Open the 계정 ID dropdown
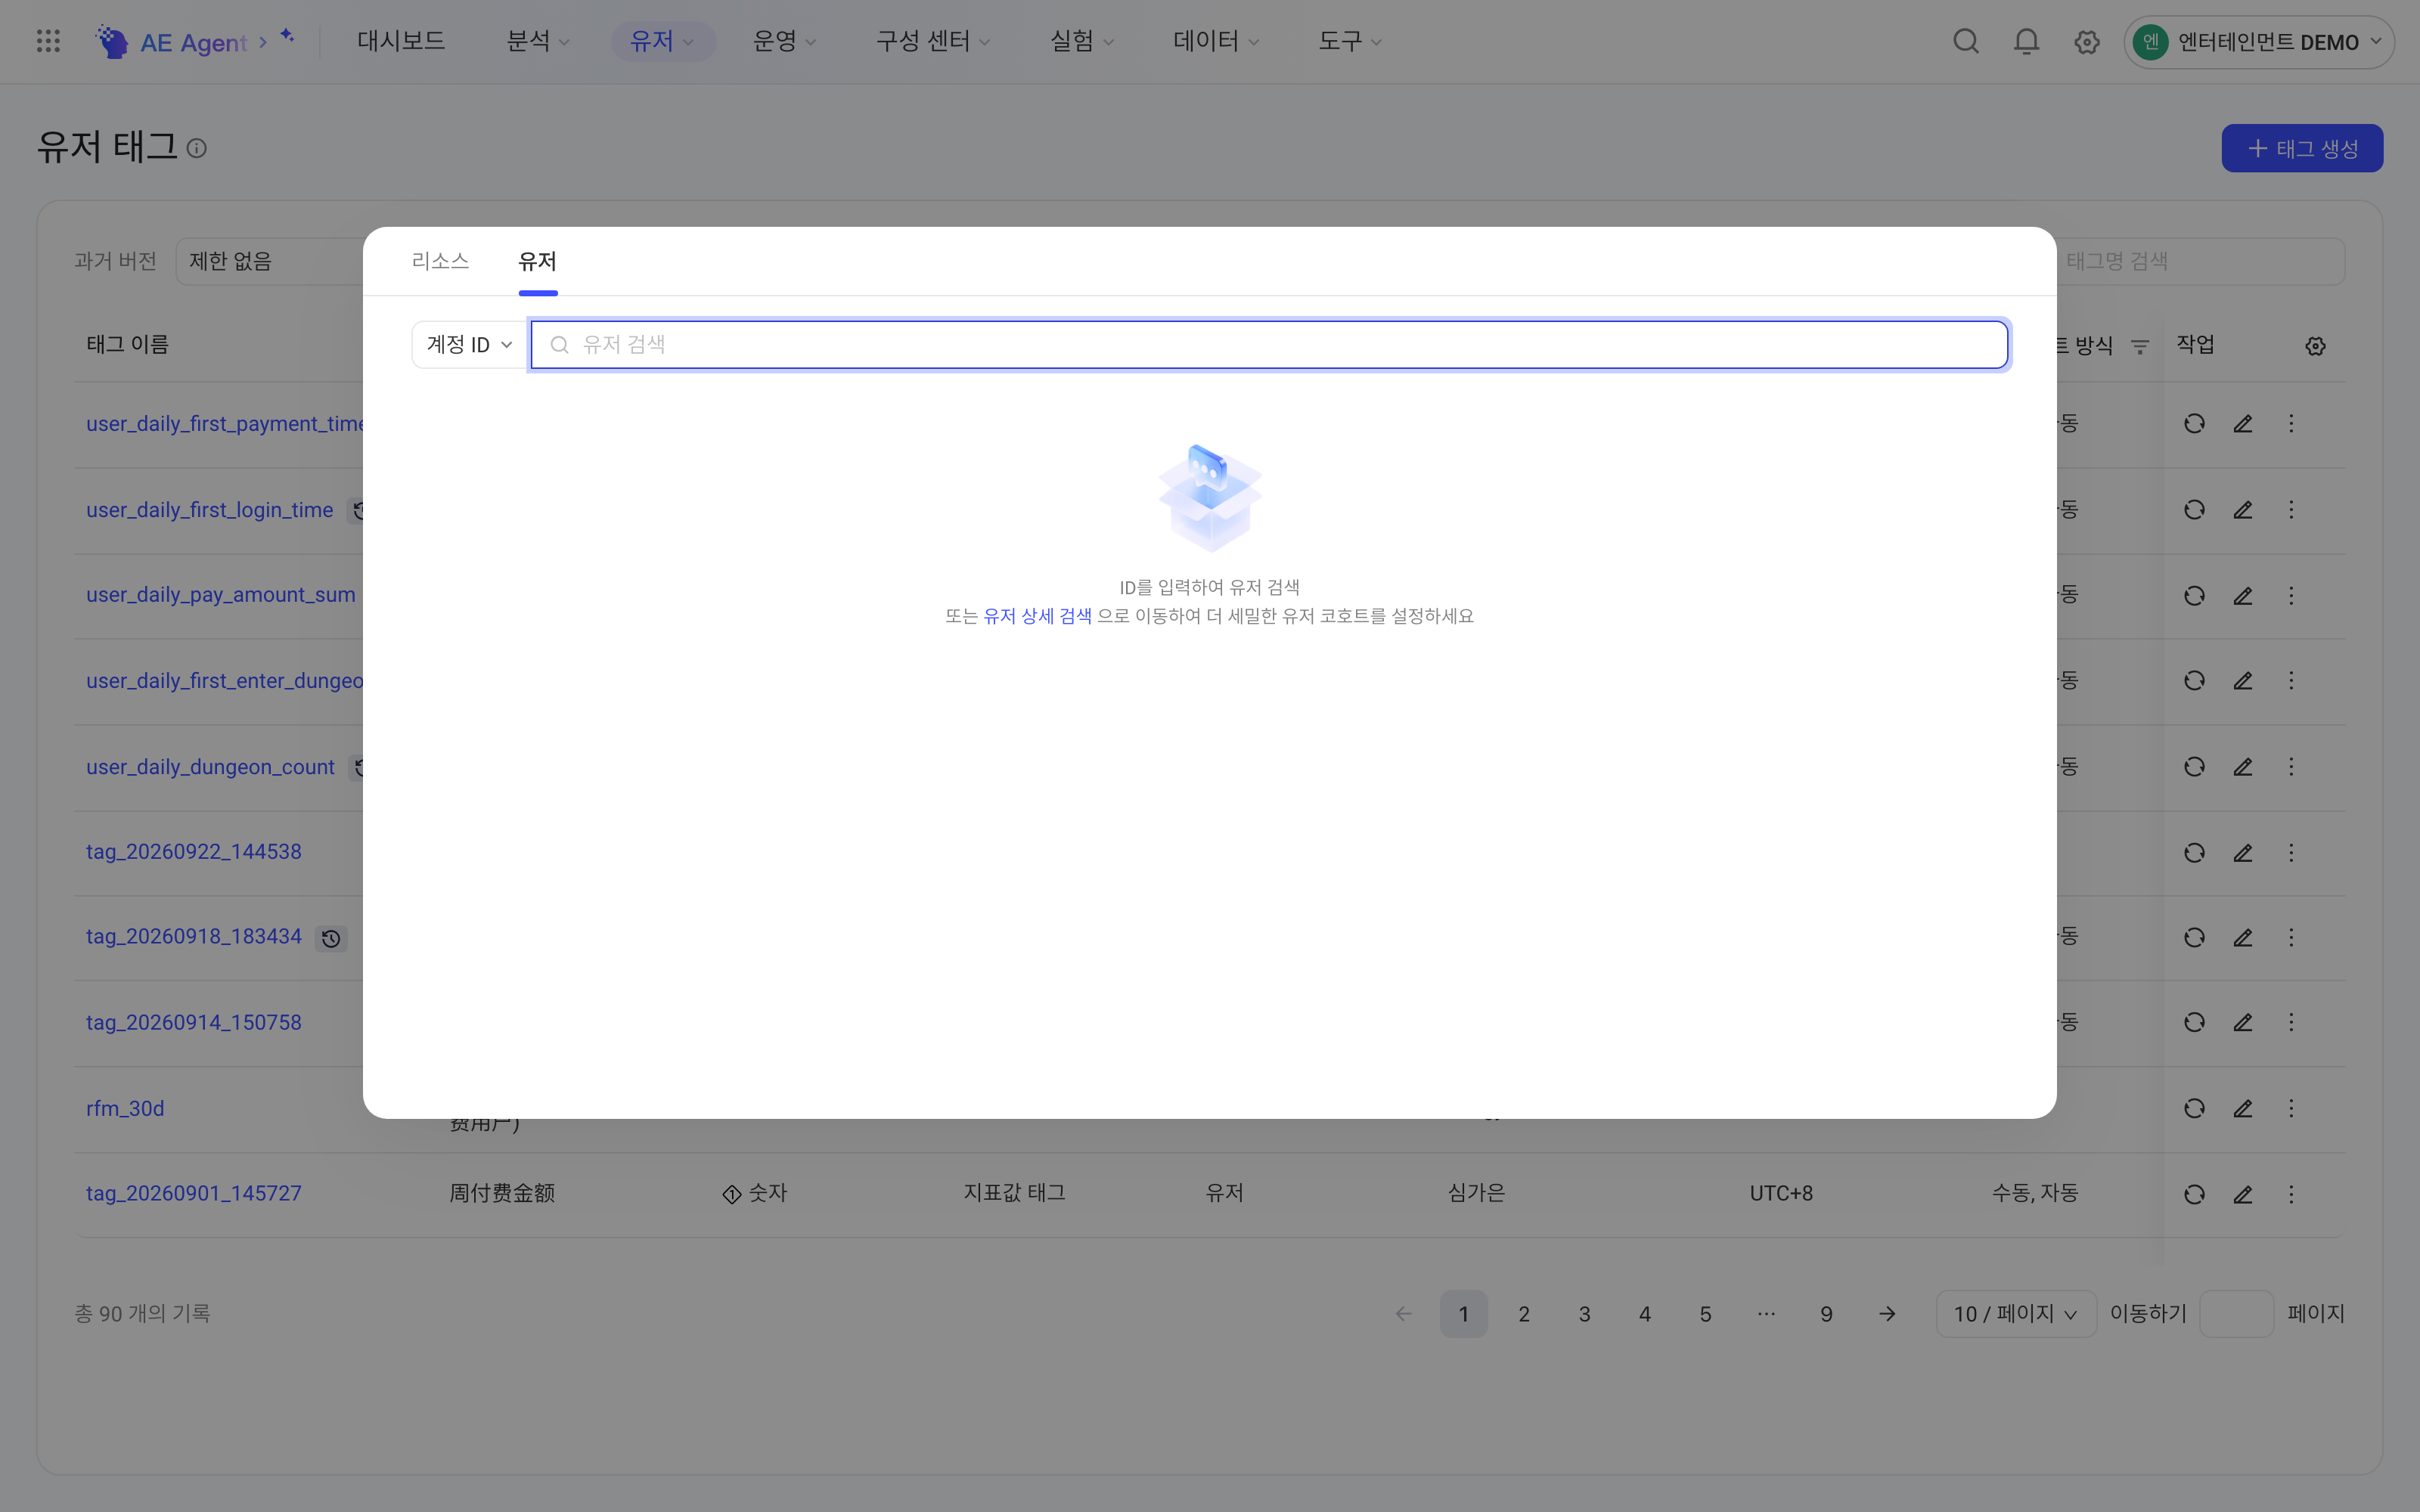The image size is (2420, 1512). click(x=469, y=345)
